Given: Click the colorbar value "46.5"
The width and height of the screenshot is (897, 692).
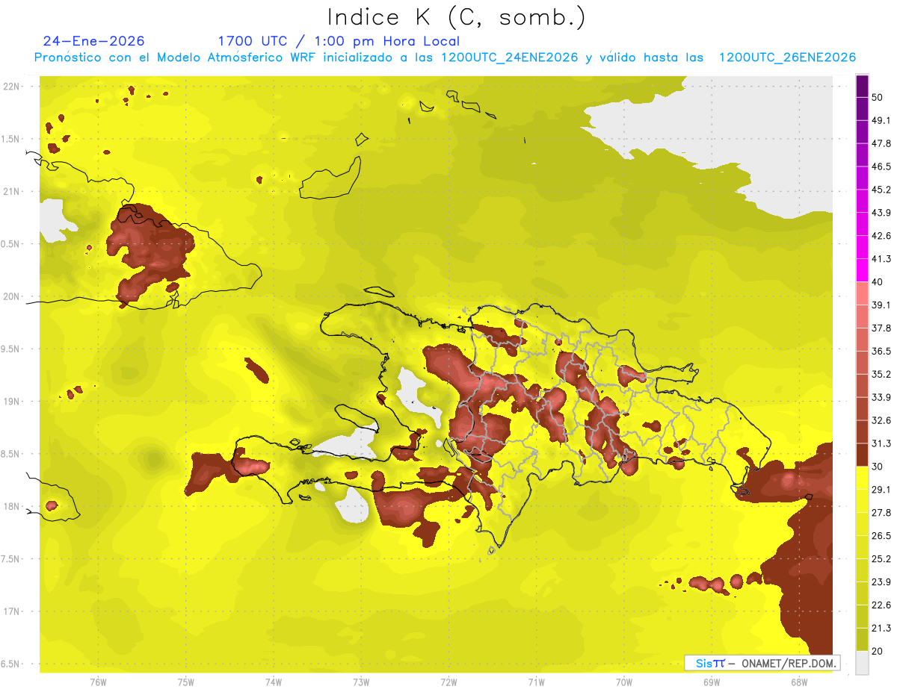Looking at the screenshot, I should point(881,166).
